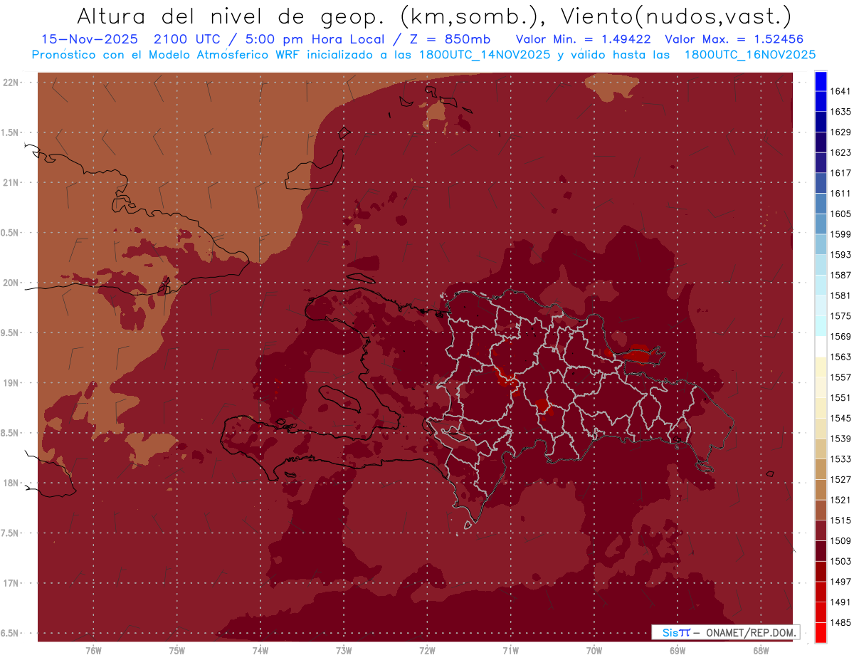Click the bright red swatch below 1485
Image resolution: width=854 pixels, height=660 pixels.
pos(821,632)
